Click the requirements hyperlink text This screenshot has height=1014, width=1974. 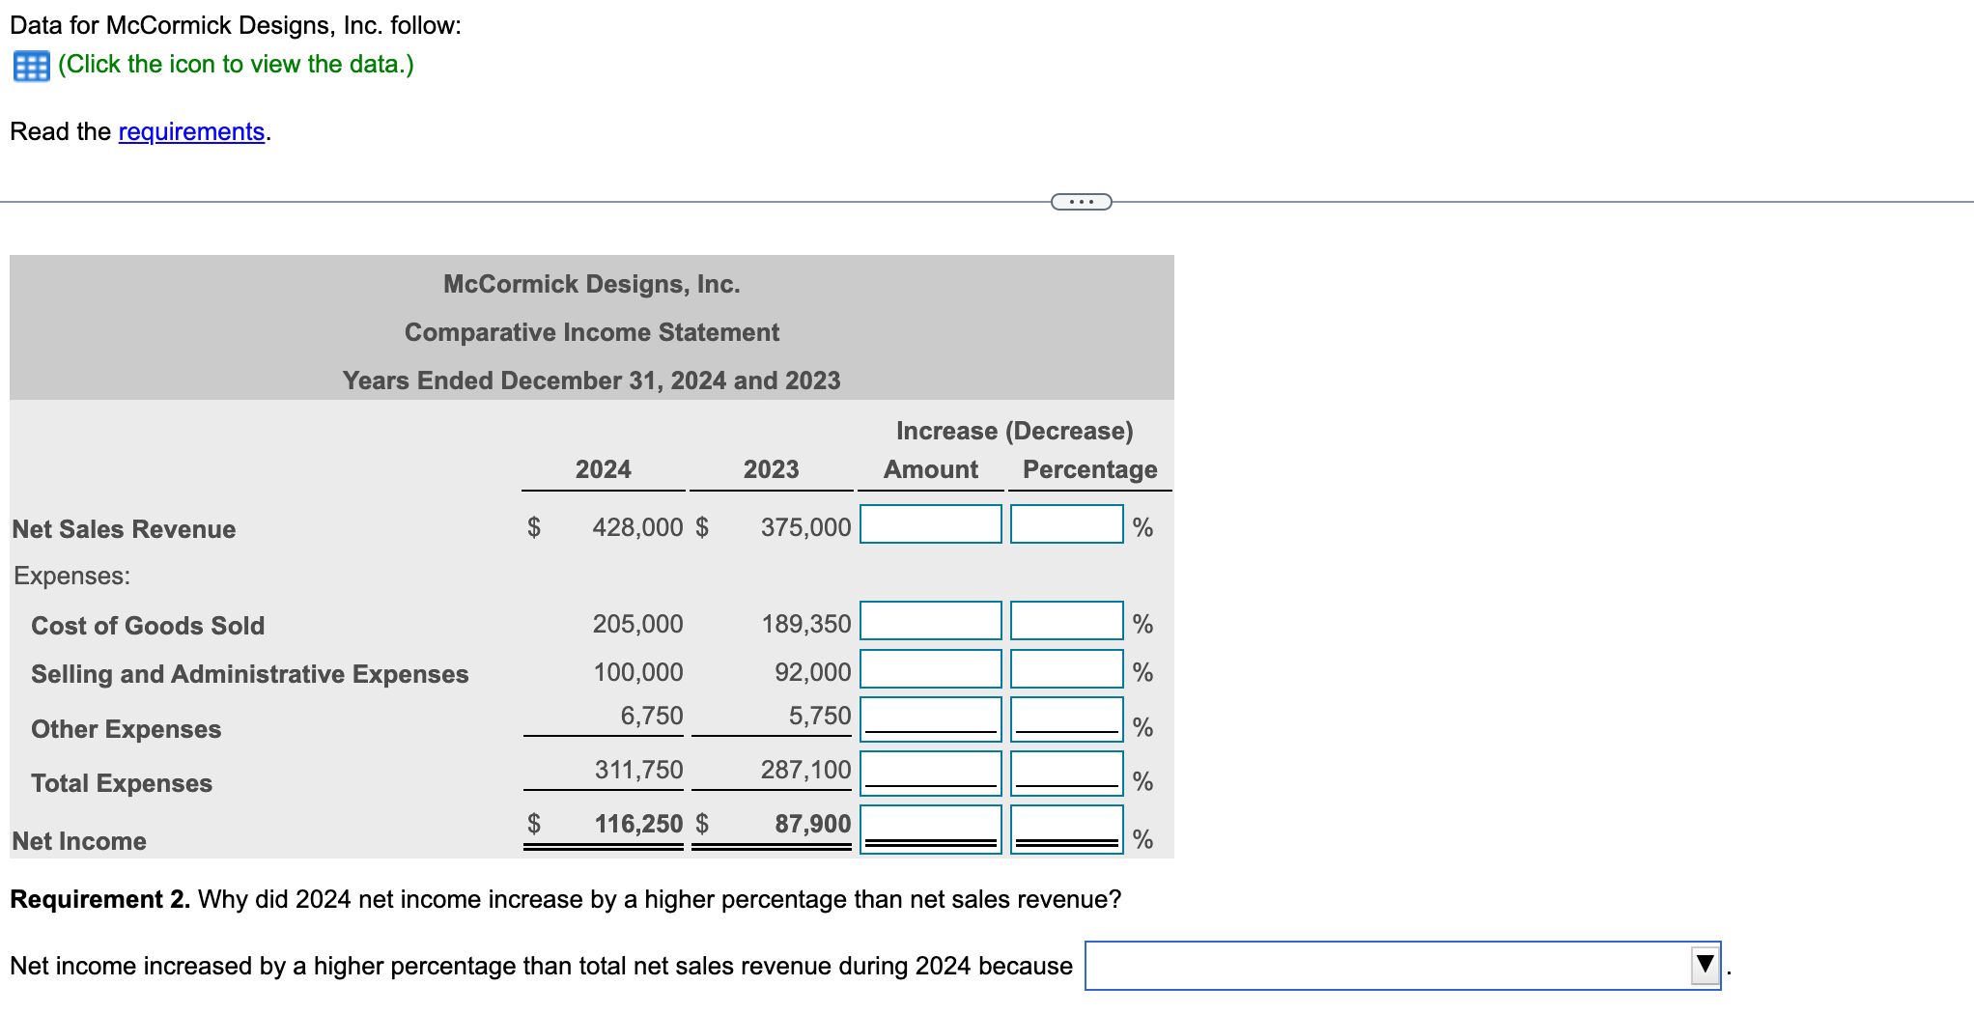[x=190, y=131]
